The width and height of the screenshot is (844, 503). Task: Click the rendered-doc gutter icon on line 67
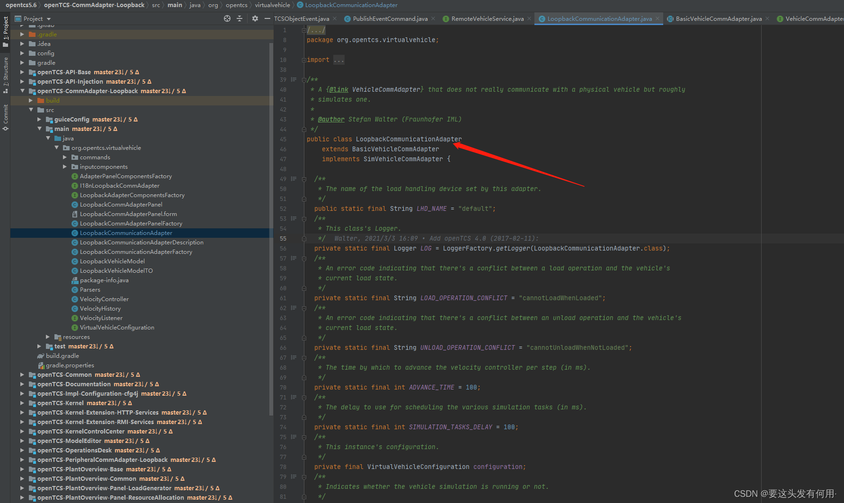(293, 357)
